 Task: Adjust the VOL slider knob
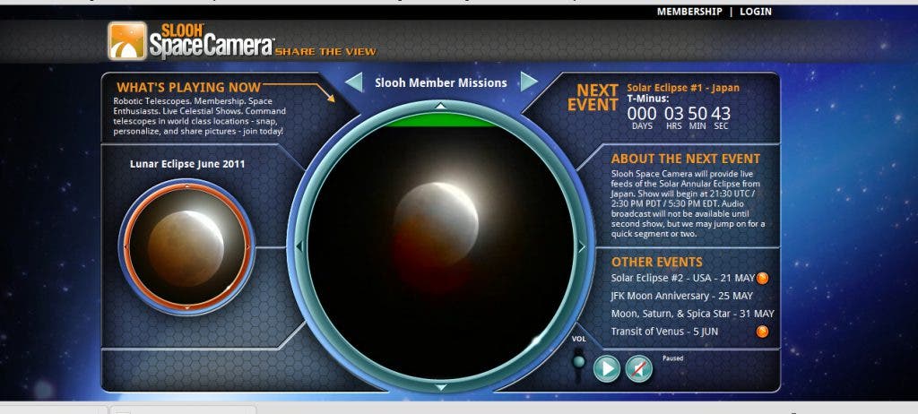tap(579, 362)
